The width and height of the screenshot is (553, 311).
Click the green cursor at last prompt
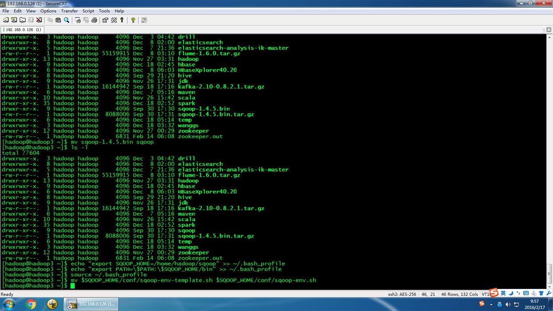73,286
